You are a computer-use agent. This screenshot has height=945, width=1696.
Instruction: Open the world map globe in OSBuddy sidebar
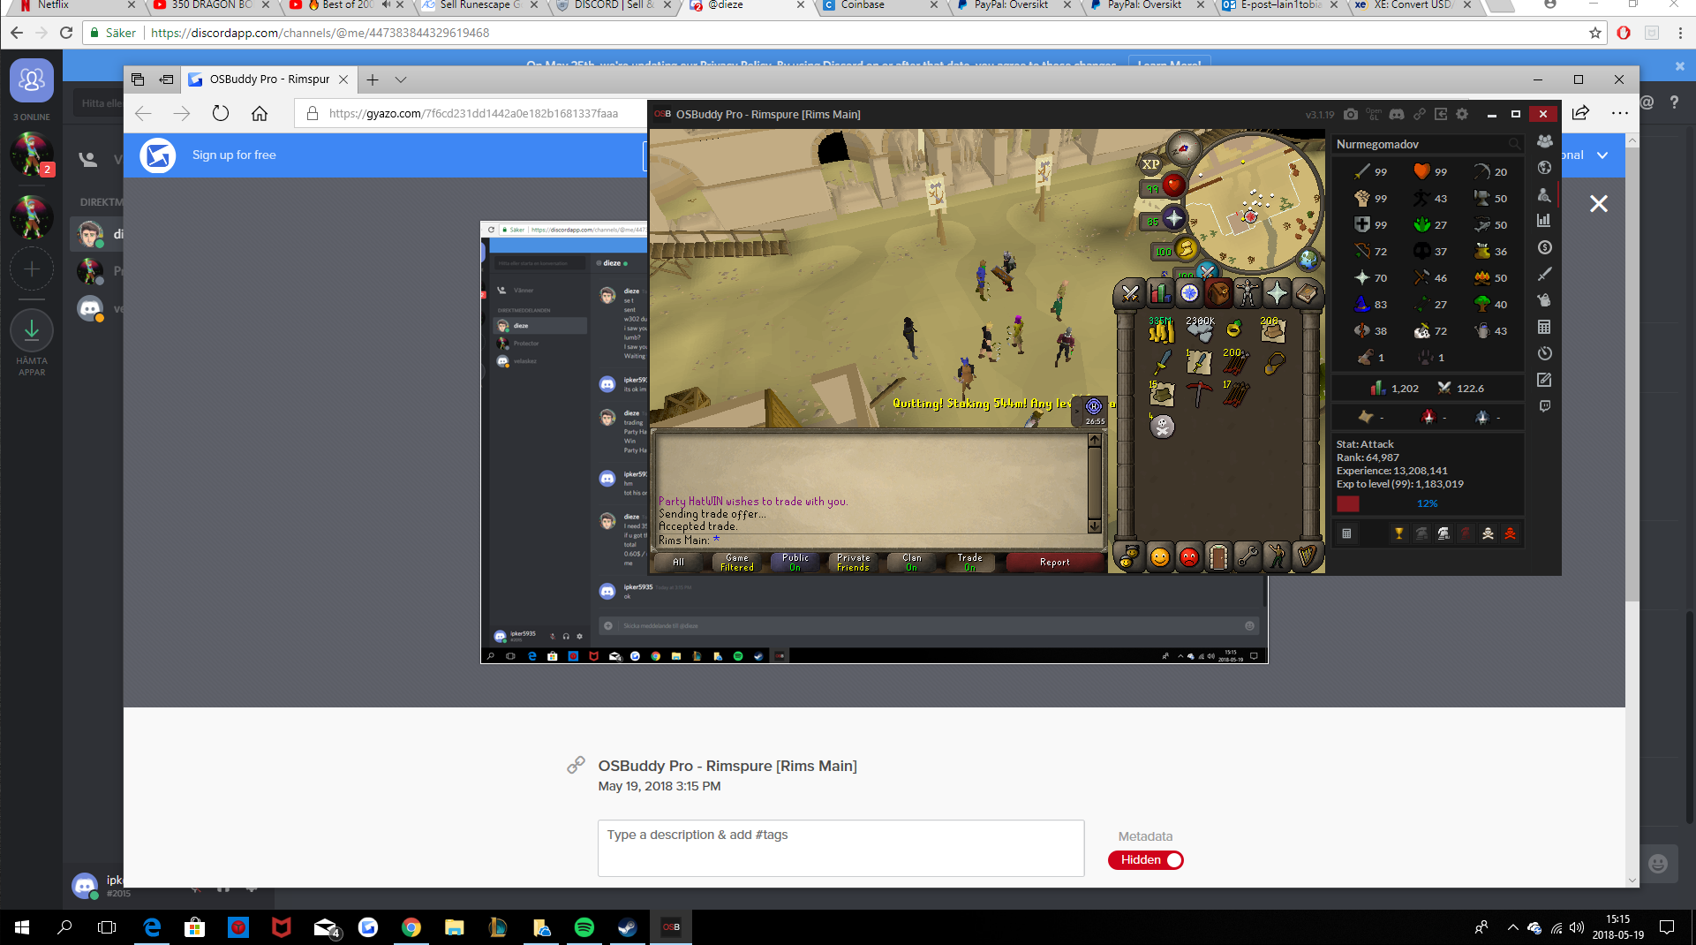pyautogui.click(x=1544, y=168)
